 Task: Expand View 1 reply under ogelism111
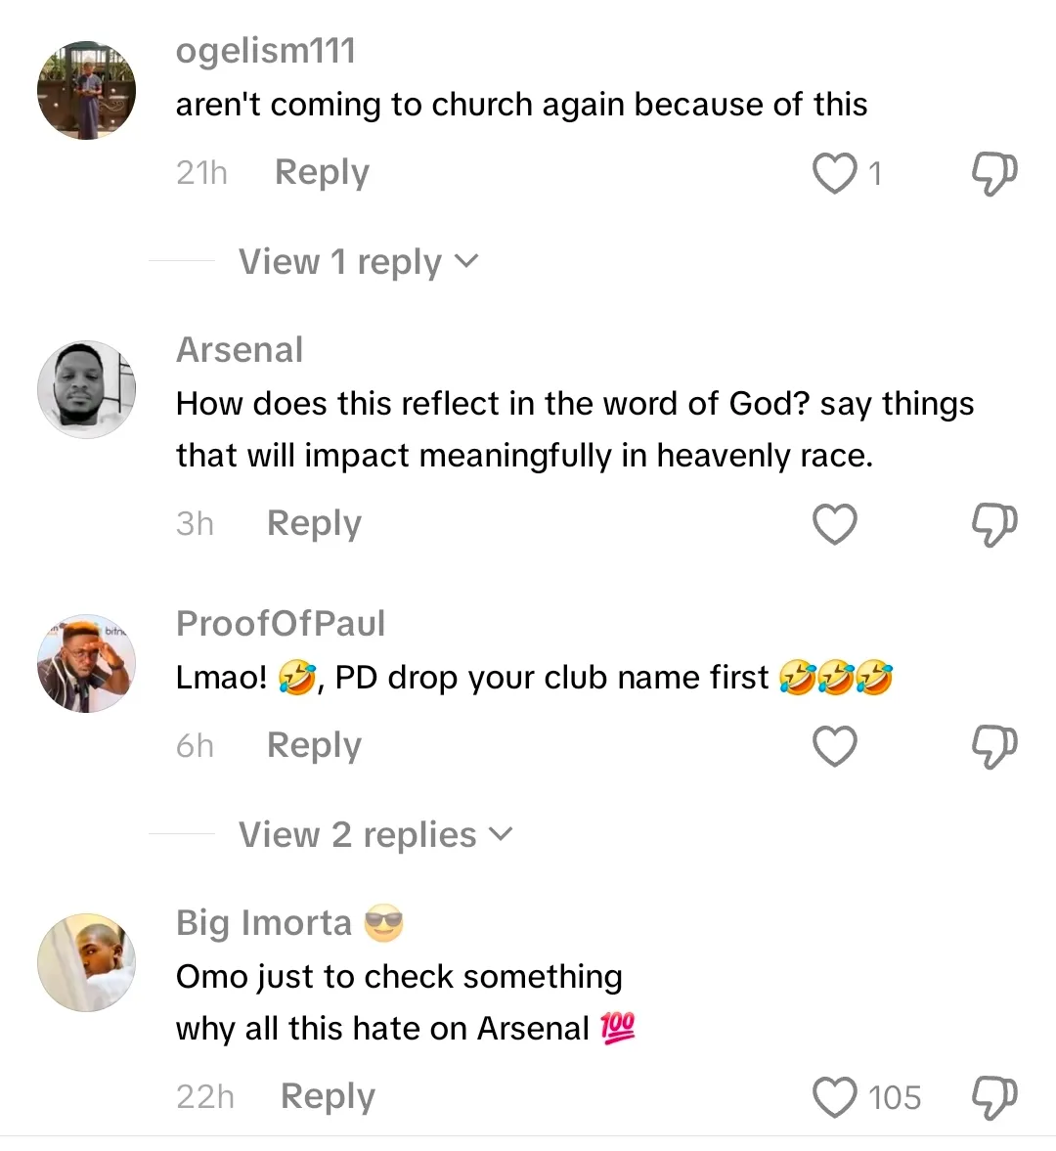[358, 262]
